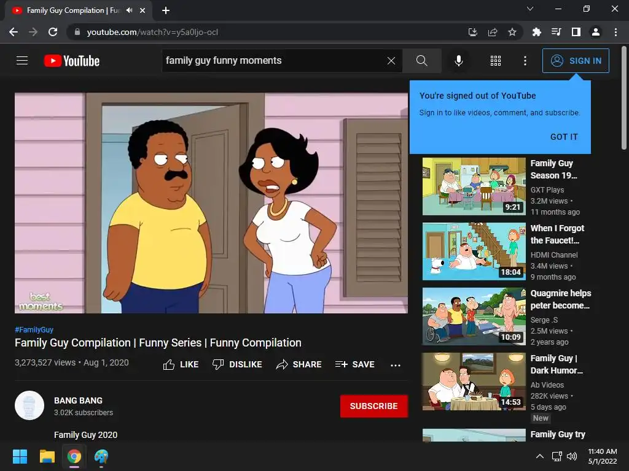
Task: Click the When I Forgot the Faucet title
Action: click(557, 234)
